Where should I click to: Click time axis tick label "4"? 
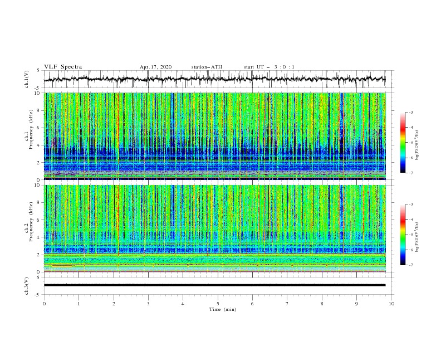pos(183,304)
